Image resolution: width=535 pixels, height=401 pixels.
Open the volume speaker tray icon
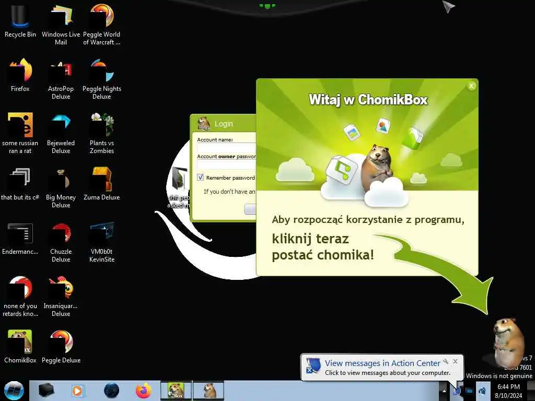click(x=482, y=391)
